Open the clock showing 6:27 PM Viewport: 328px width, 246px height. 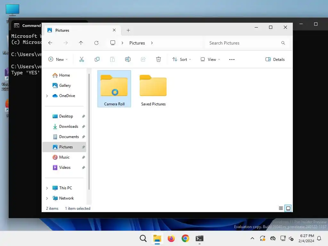307,238
